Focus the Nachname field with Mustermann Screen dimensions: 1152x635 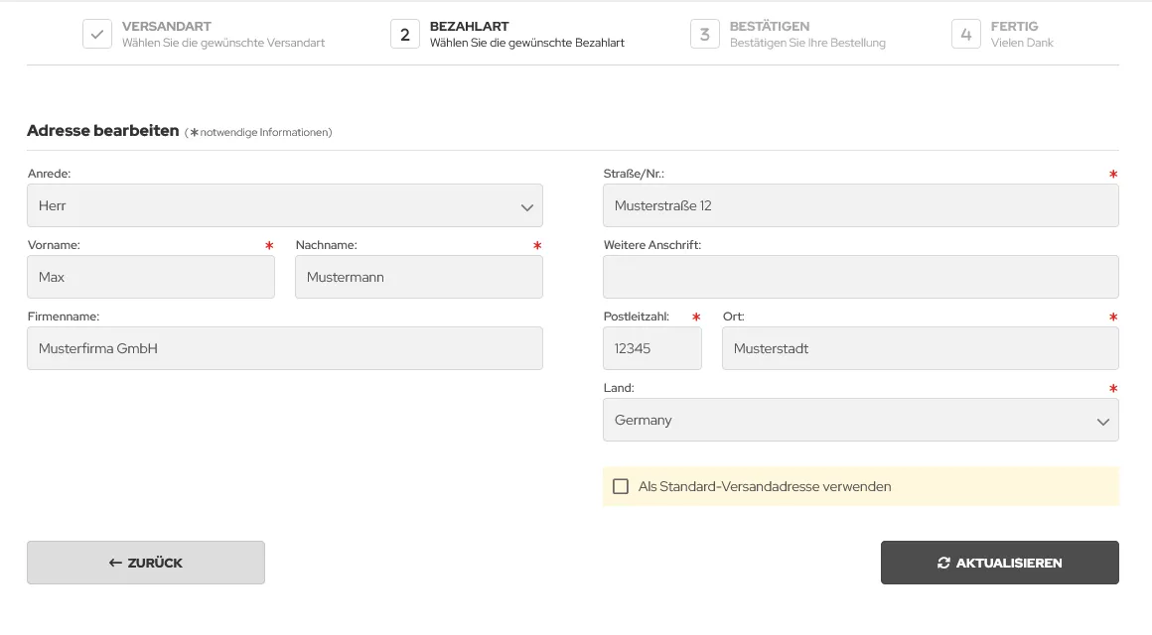[x=419, y=277]
